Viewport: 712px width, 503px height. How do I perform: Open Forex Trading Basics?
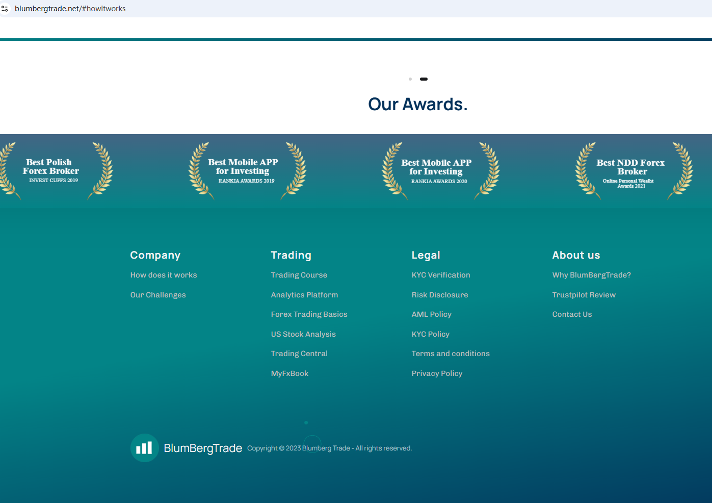[309, 314]
